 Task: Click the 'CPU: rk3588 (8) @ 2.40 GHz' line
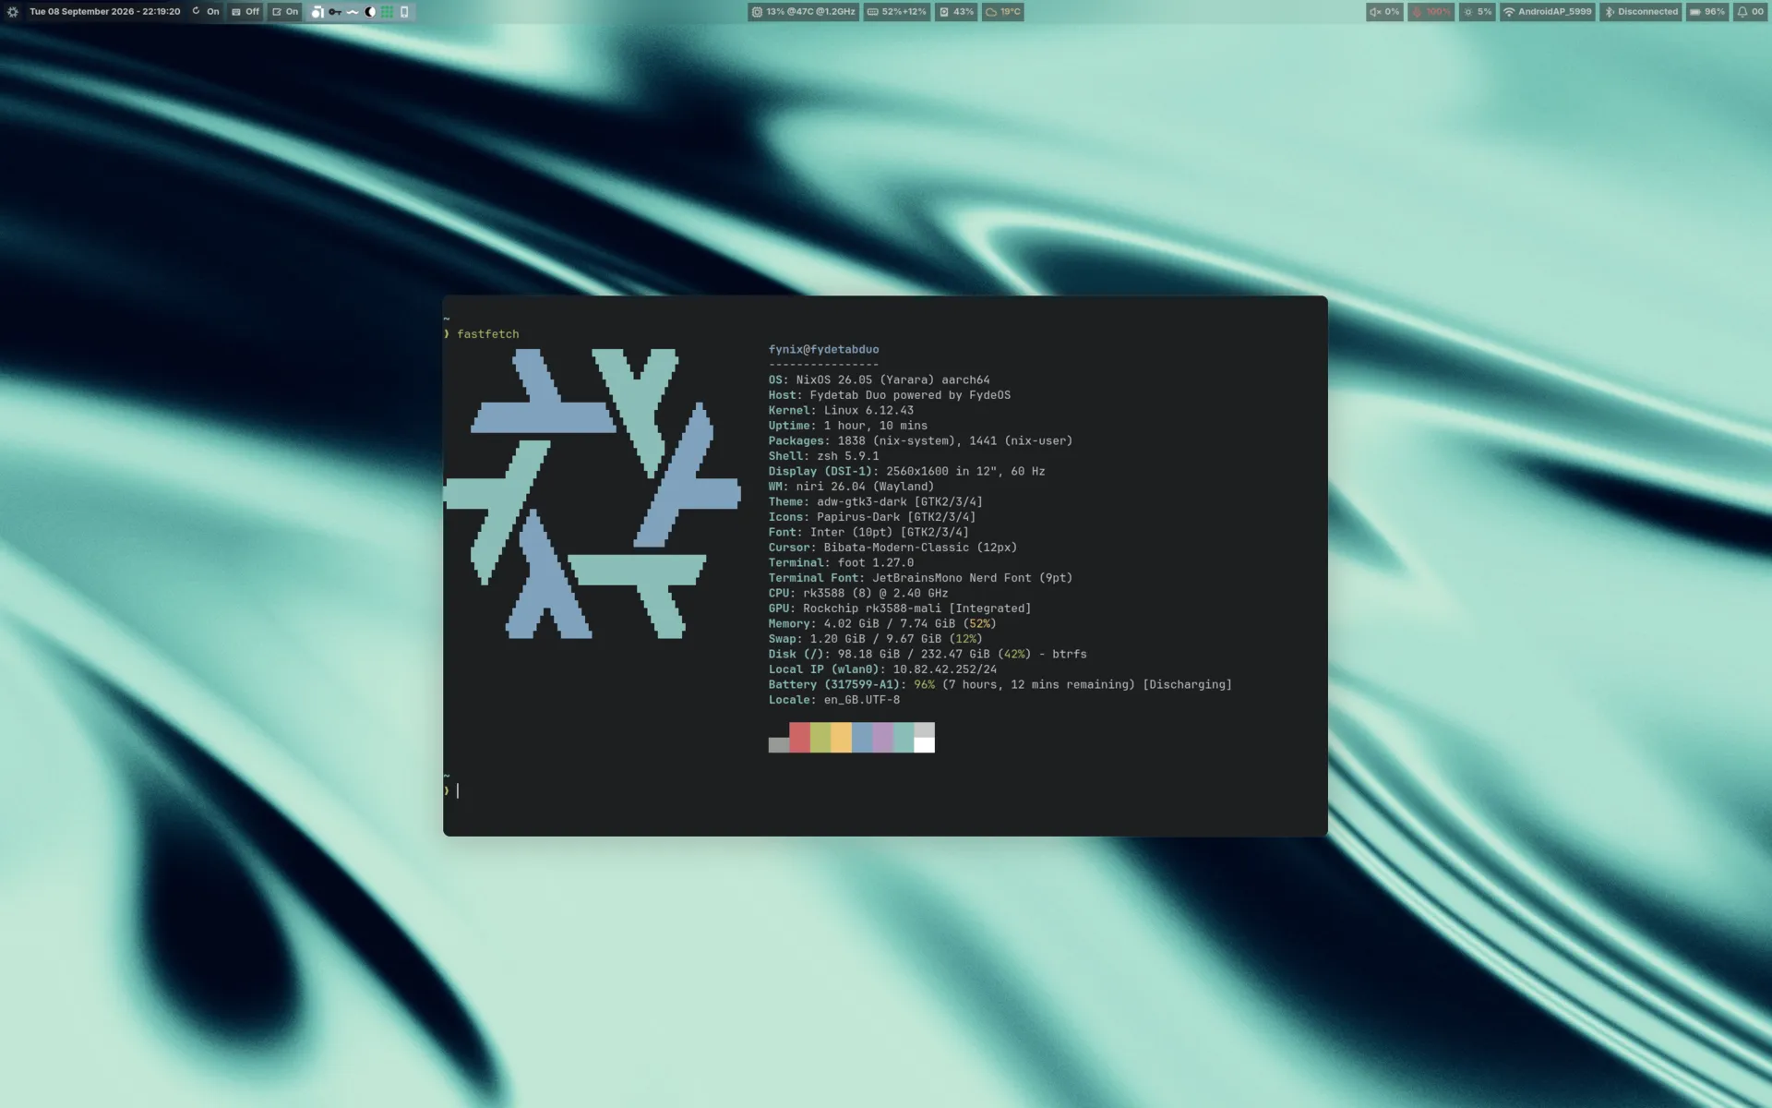(858, 593)
